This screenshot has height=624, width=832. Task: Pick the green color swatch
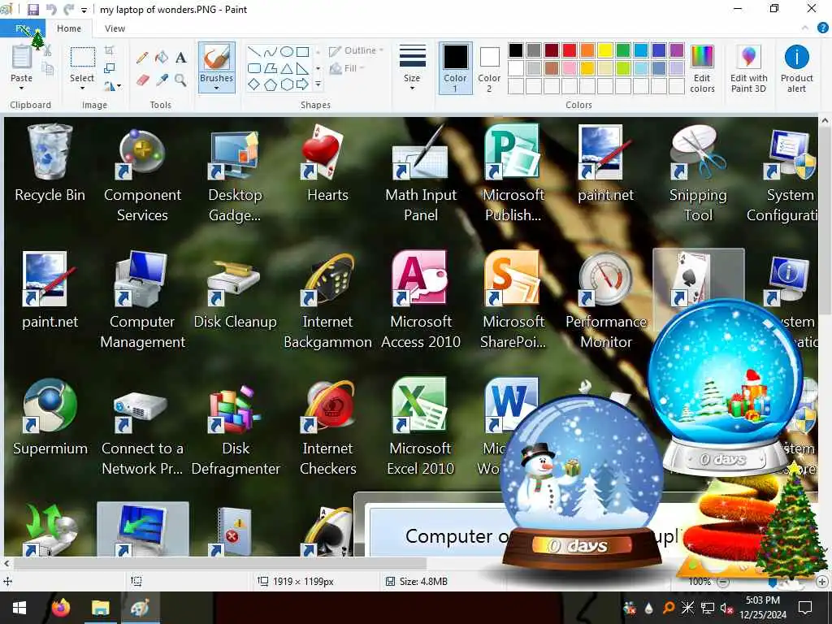tap(623, 50)
